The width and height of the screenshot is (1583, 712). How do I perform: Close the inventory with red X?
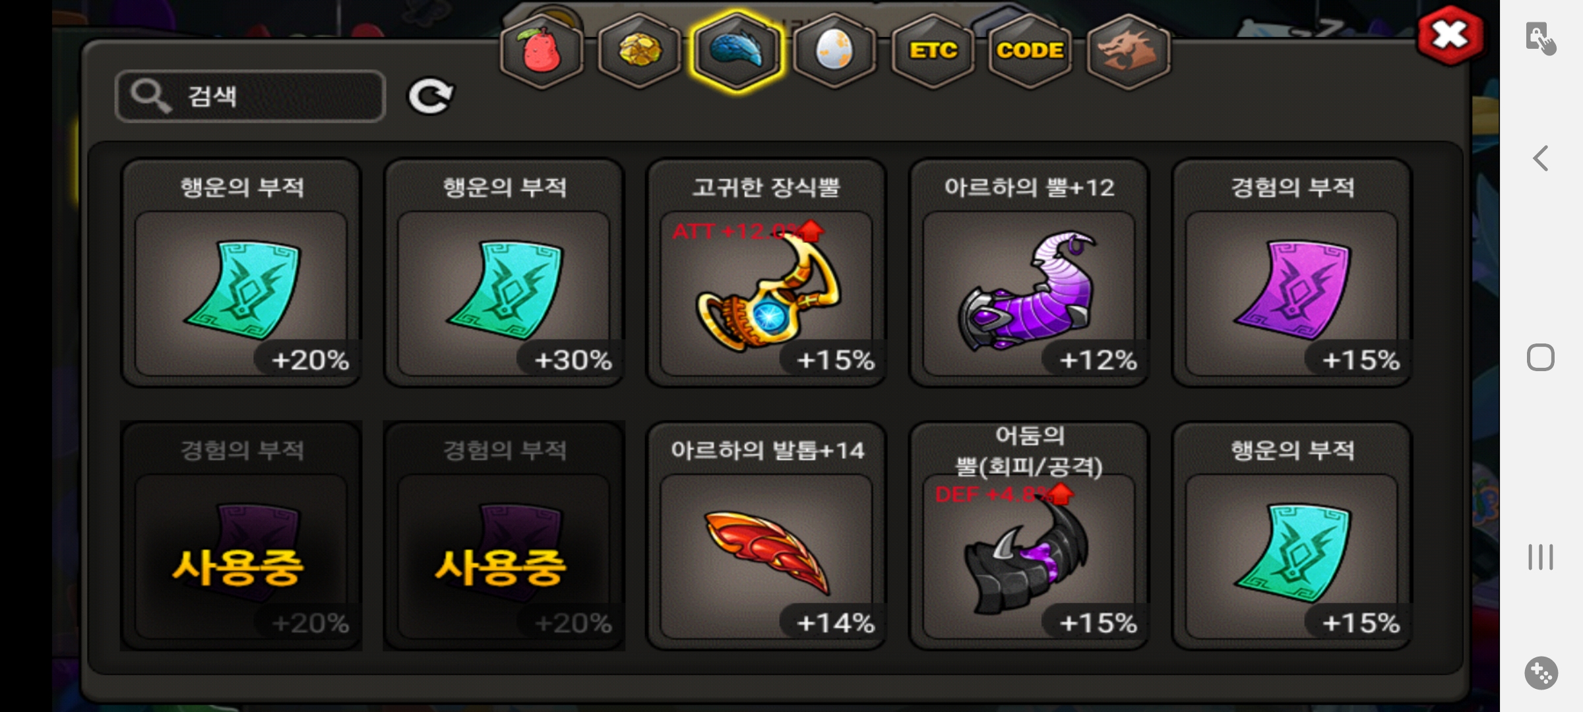point(1450,36)
